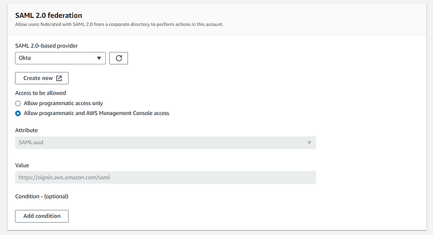Refresh the SAML provider list
433x235 pixels.
(119, 58)
